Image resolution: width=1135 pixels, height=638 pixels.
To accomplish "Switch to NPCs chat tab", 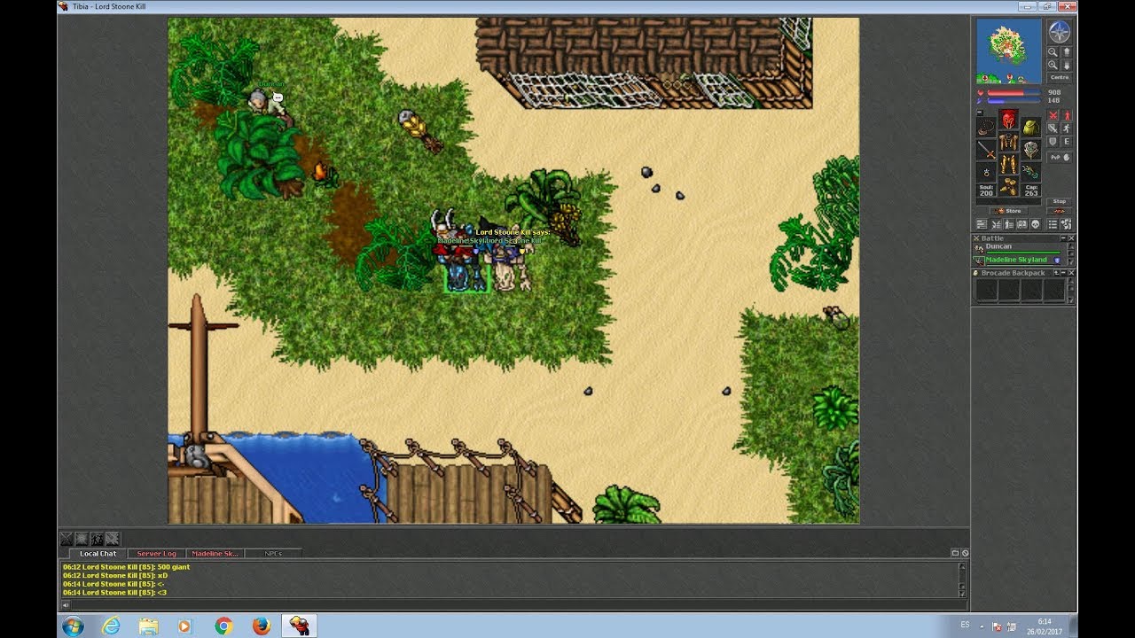I will pyautogui.click(x=273, y=554).
